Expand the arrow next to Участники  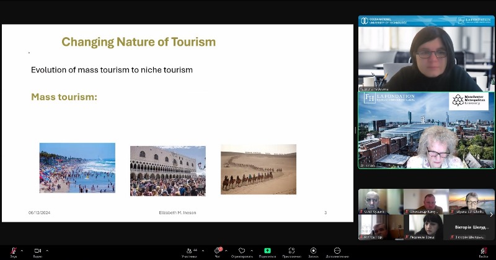[203, 251]
